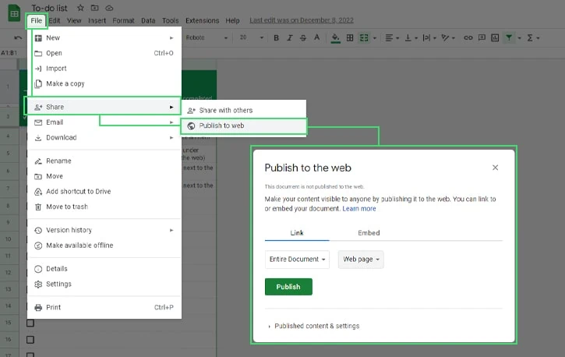Toggle the checkbox in row 15
This screenshot has width=565, height=357.
click(30, 323)
